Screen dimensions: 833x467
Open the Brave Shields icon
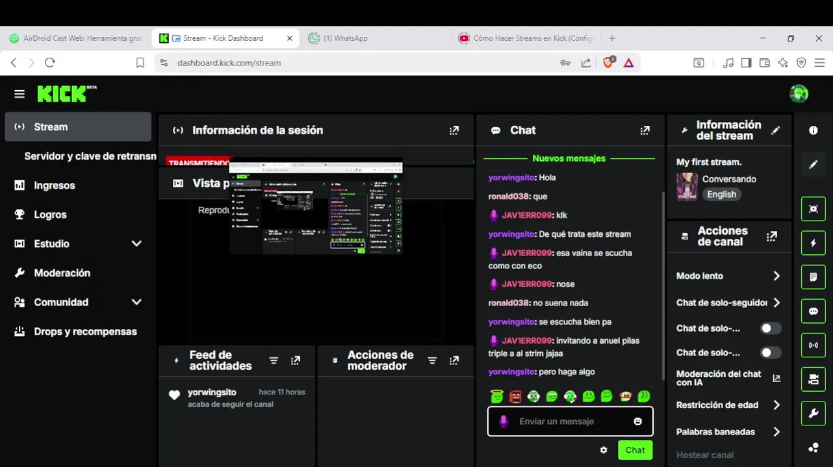(x=608, y=63)
